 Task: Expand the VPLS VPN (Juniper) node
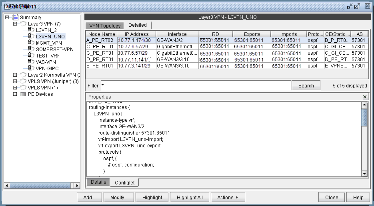pyautogui.click(x=15, y=81)
